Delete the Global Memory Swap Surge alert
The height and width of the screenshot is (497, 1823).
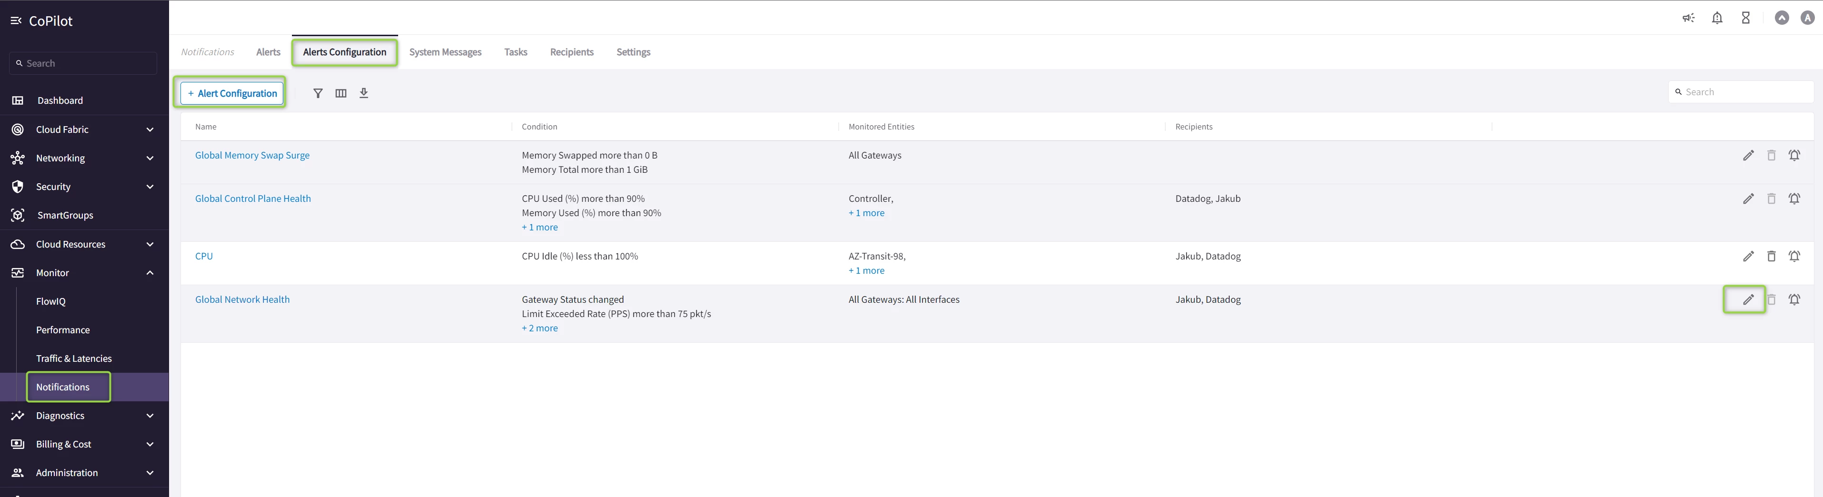click(1772, 156)
